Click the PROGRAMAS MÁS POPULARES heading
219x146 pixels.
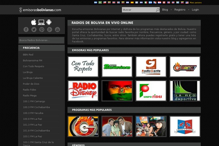92,110
